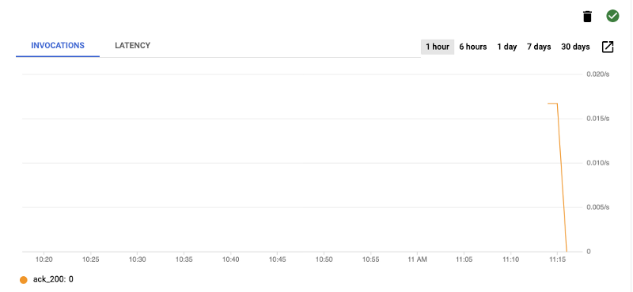Image resolution: width=633 pixels, height=292 pixels.
Task: Click the 10:20 time axis label
Action: pyautogui.click(x=44, y=260)
